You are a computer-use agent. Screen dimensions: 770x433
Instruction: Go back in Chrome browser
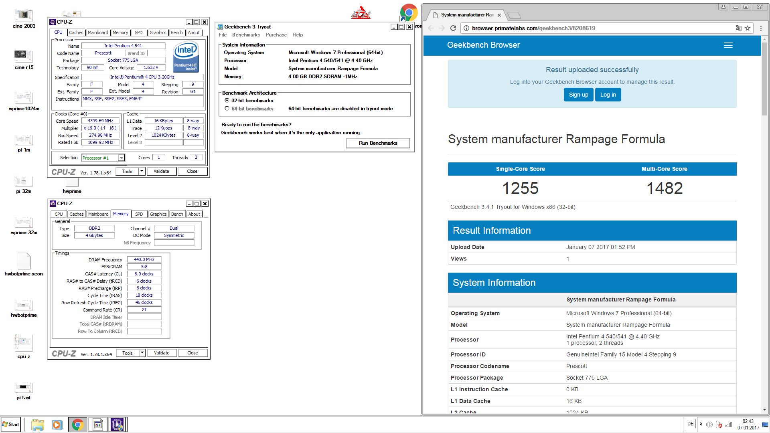click(x=431, y=28)
